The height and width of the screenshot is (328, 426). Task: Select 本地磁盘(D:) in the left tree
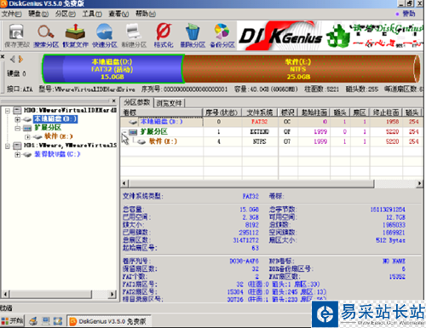(55, 119)
